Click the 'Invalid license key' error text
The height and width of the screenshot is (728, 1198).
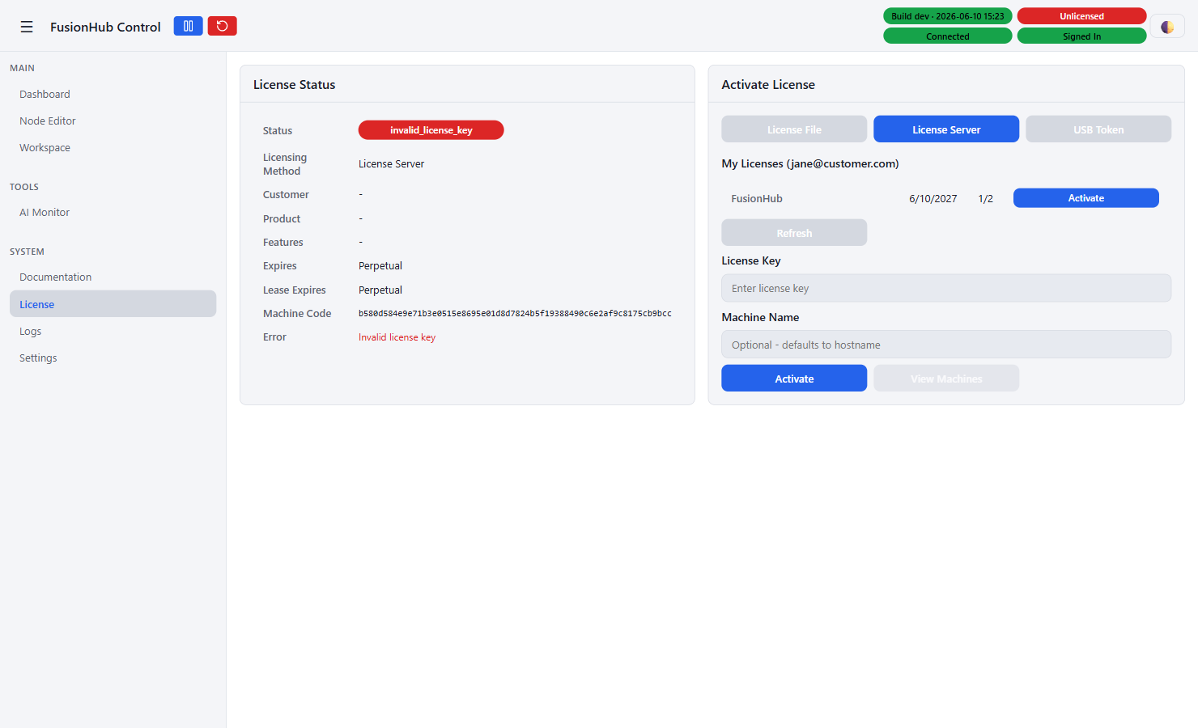point(397,337)
